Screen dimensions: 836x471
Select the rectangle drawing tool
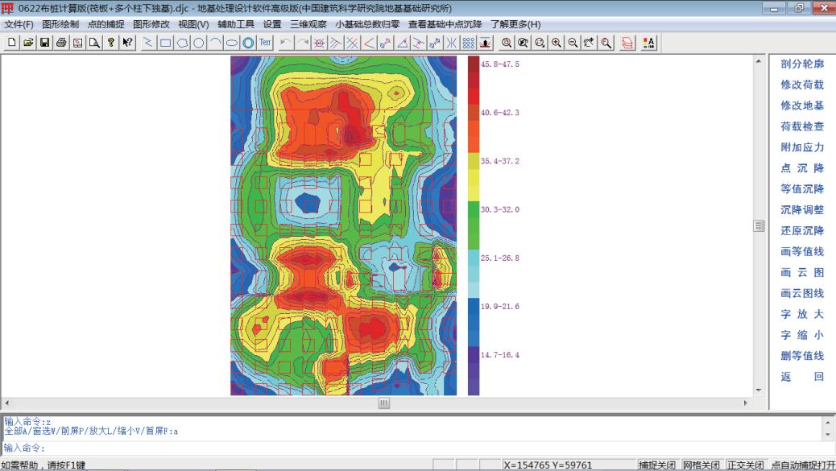[165, 43]
